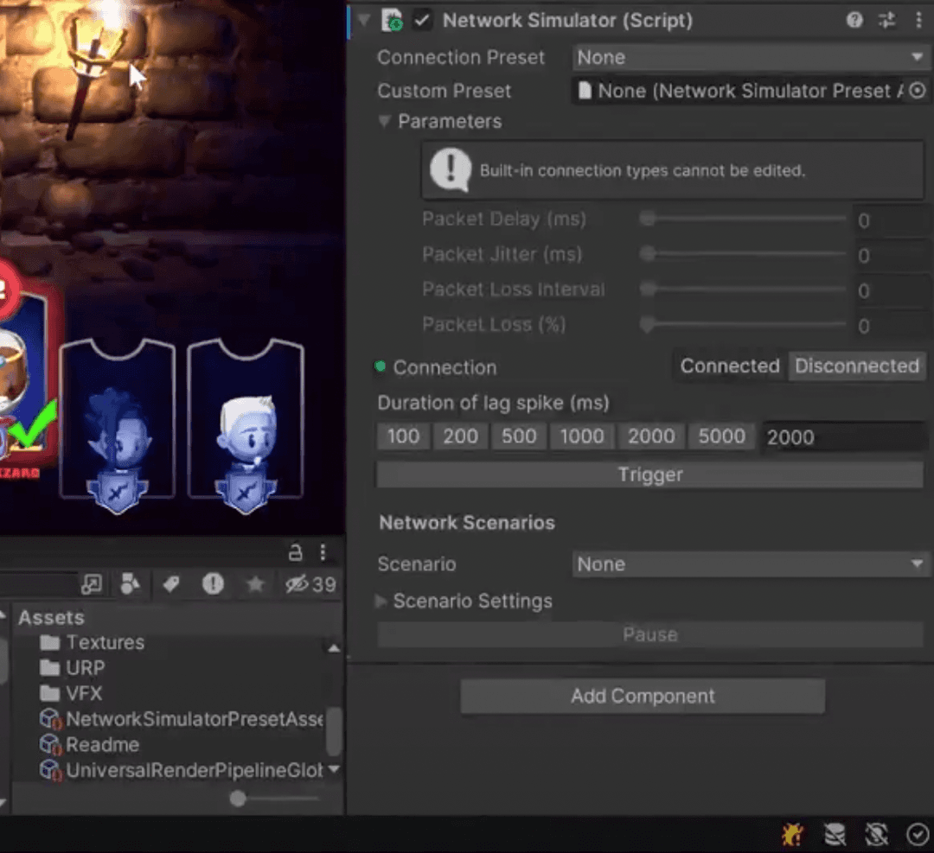
Task: Collapse the Parameters foldout
Action: (384, 122)
